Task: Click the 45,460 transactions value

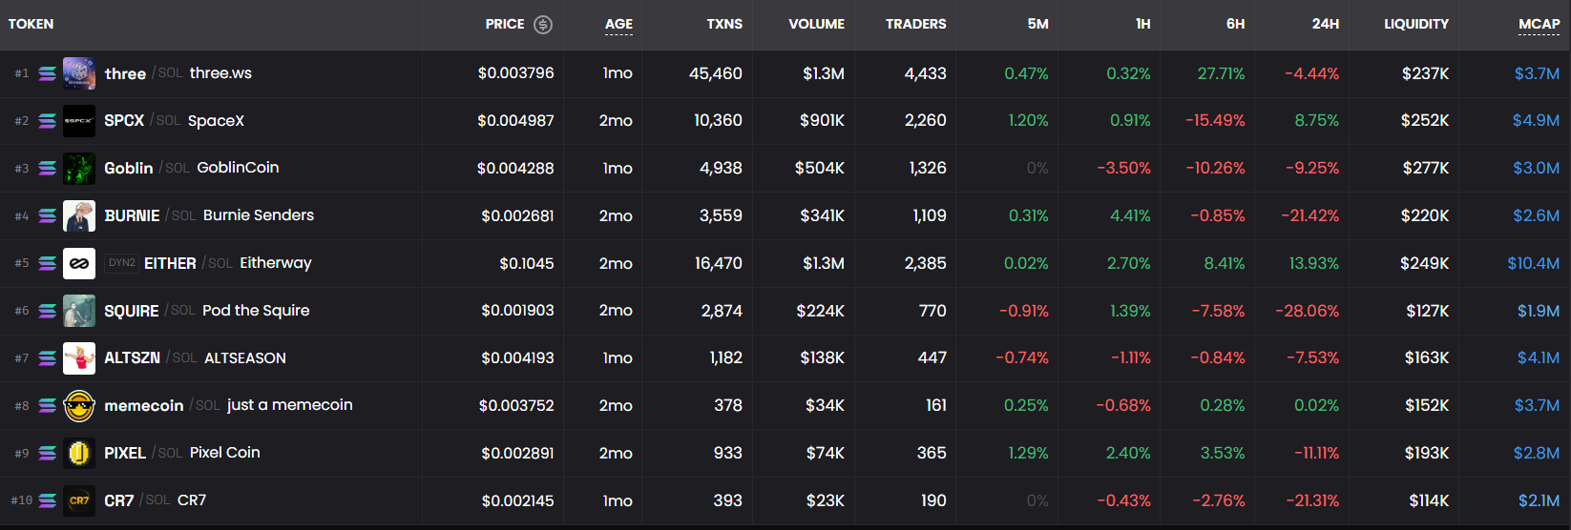Action: point(715,73)
